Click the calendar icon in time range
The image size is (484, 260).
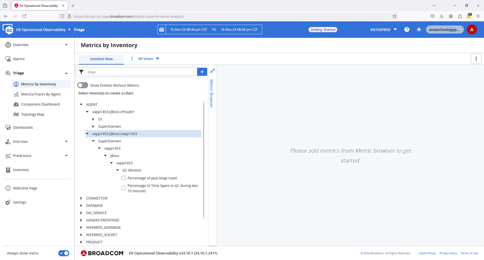point(162,29)
